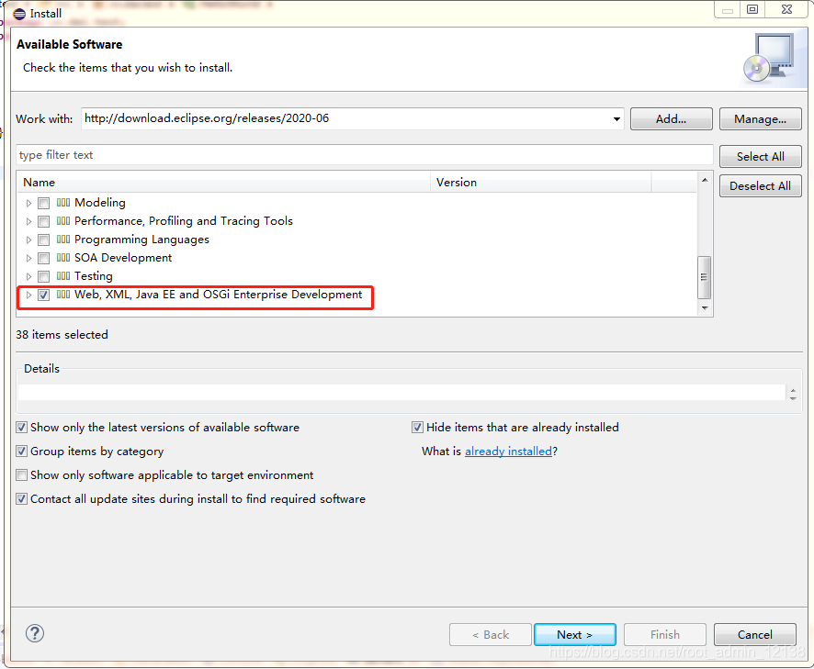The width and height of the screenshot is (814, 669).
Task: Click the category icon beside Modeling
Action: pyautogui.click(x=63, y=202)
